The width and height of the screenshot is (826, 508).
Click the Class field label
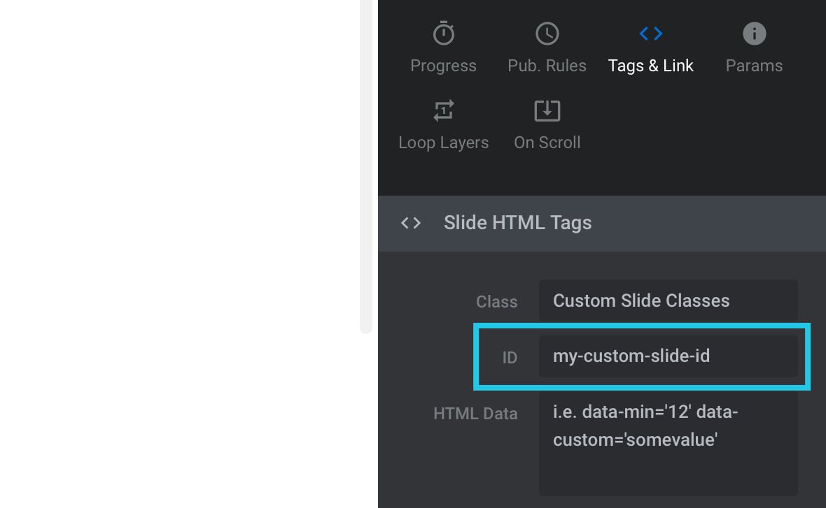[x=497, y=302]
